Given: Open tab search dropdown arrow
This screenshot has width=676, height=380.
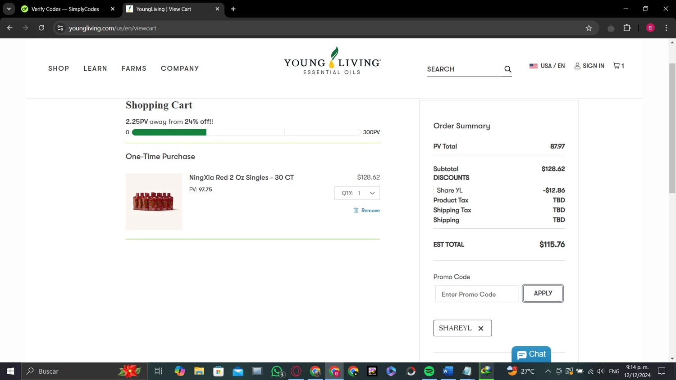Looking at the screenshot, I should [x=9, y=9].
